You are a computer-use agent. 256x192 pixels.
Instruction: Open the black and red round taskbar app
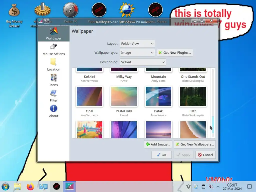tap(56, 186)
